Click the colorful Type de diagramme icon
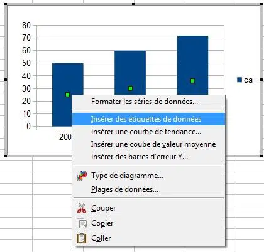The width and height of the screenshot is (264, 252). click(82, 176)
